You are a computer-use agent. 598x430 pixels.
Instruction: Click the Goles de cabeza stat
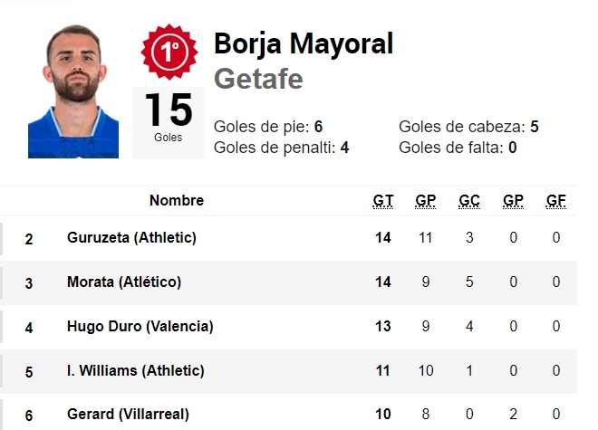(468, 127)
